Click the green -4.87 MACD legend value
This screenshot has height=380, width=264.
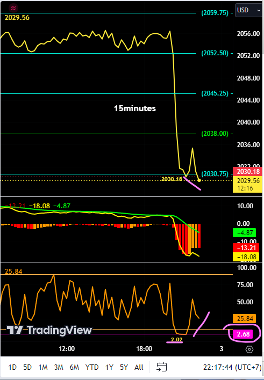[x=62, y=206]
